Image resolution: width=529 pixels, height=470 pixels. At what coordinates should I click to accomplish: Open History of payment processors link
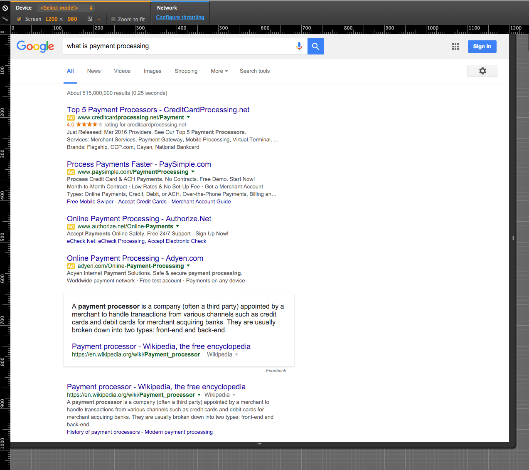coord(103,432)
